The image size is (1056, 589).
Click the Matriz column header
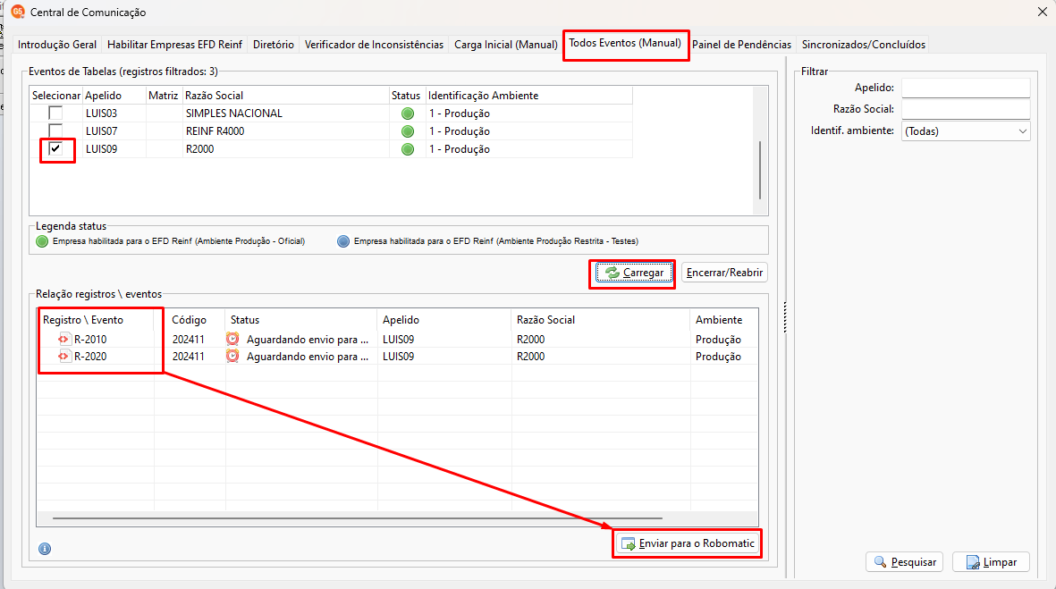[163, 96]
